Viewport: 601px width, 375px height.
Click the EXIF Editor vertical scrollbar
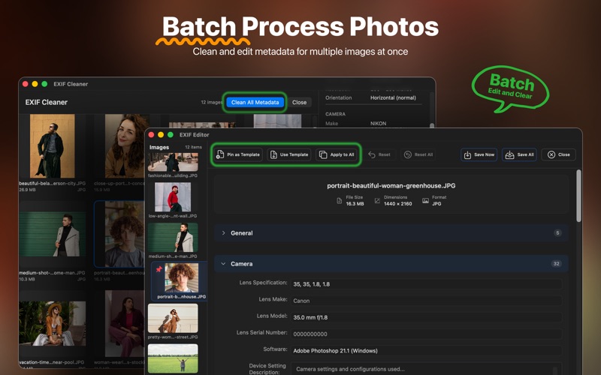(578, 196)
